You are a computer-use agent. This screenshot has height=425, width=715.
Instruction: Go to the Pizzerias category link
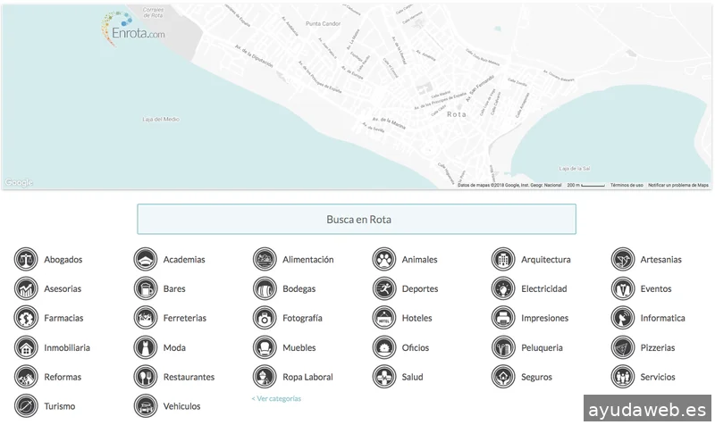657,347
